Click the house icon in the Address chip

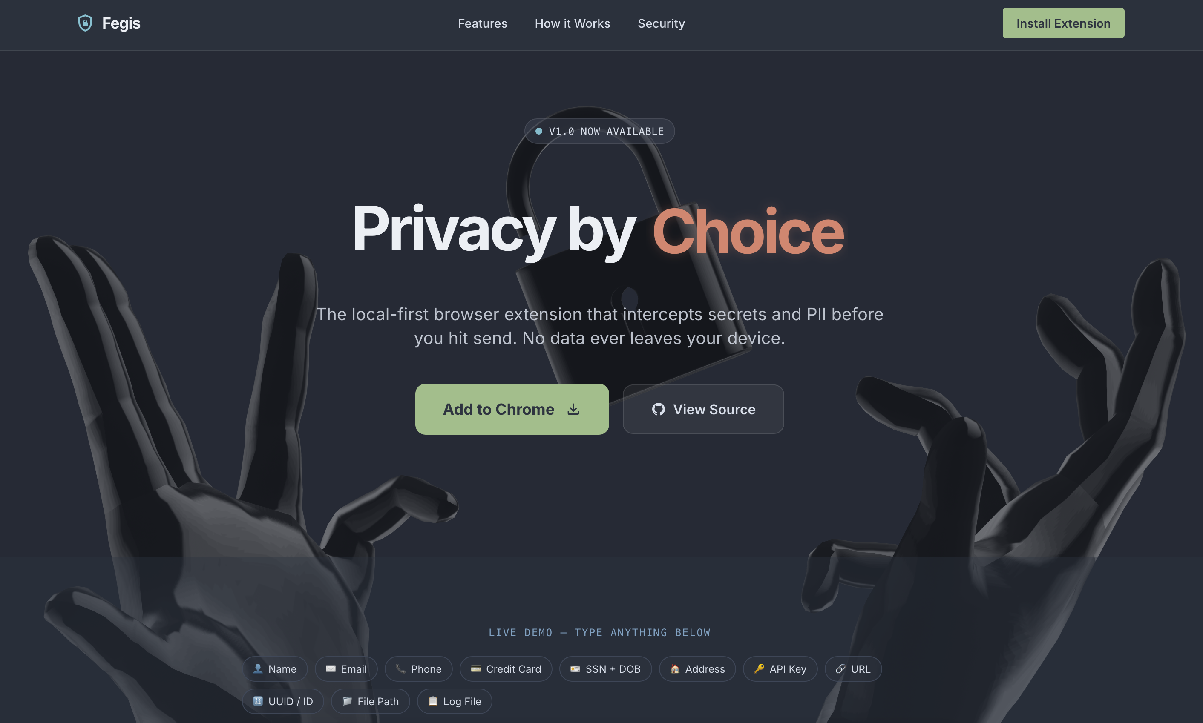coord(675,668)
